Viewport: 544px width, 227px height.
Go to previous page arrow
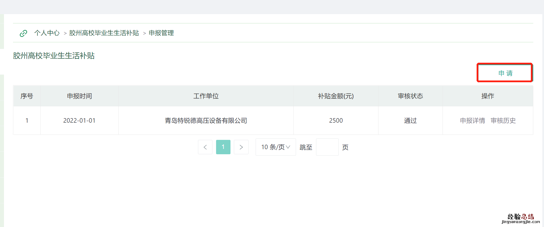click(205, 147)
